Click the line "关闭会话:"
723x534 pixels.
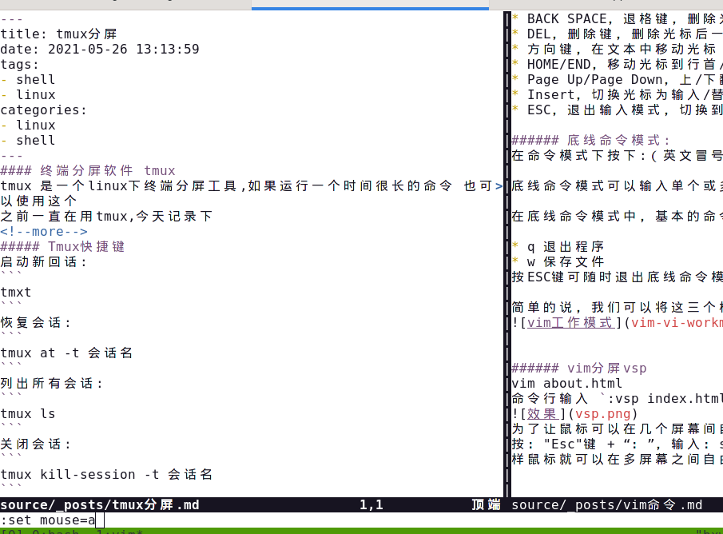35,445
